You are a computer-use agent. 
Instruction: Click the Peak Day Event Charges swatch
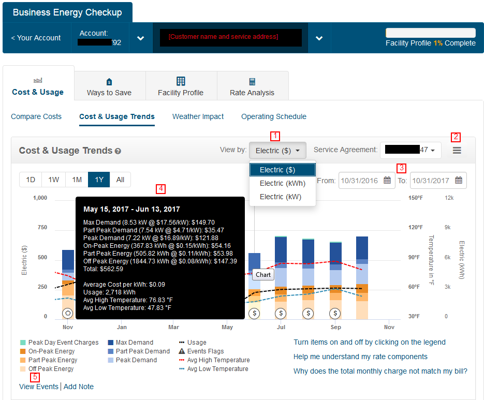click(x=23, y=343)
